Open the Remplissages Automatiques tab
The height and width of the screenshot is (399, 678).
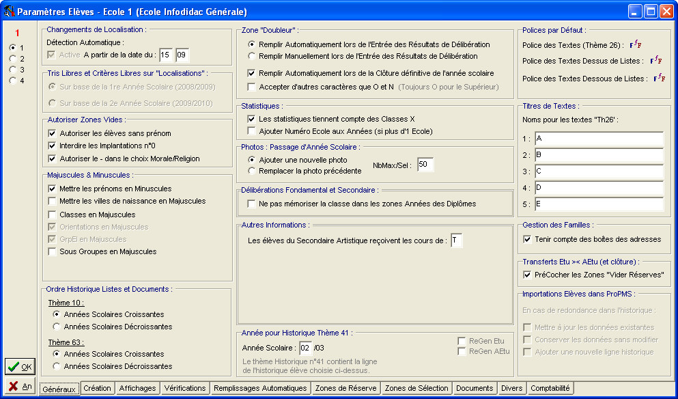(x=260, y=388)
